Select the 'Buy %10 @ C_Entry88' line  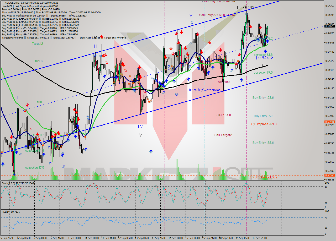point(40,25)
